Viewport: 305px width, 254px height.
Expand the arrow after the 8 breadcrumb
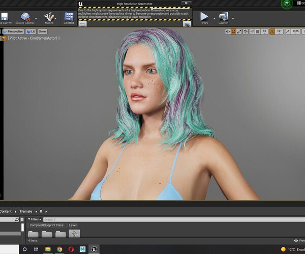coord(46,211)
